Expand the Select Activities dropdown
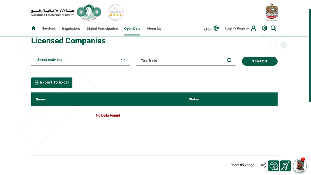This screenshot has height=175, width=311. (81, 60)
